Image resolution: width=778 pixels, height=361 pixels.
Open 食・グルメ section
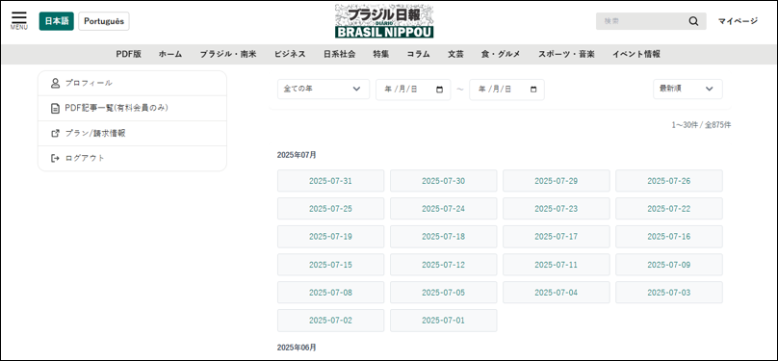[x=501, y=55]
